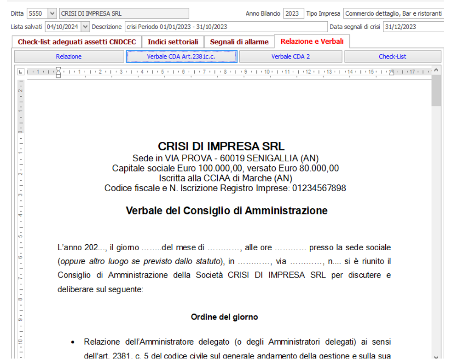Expand the Lista salvati date dropdown
The image size is (458, 359).
85,27
